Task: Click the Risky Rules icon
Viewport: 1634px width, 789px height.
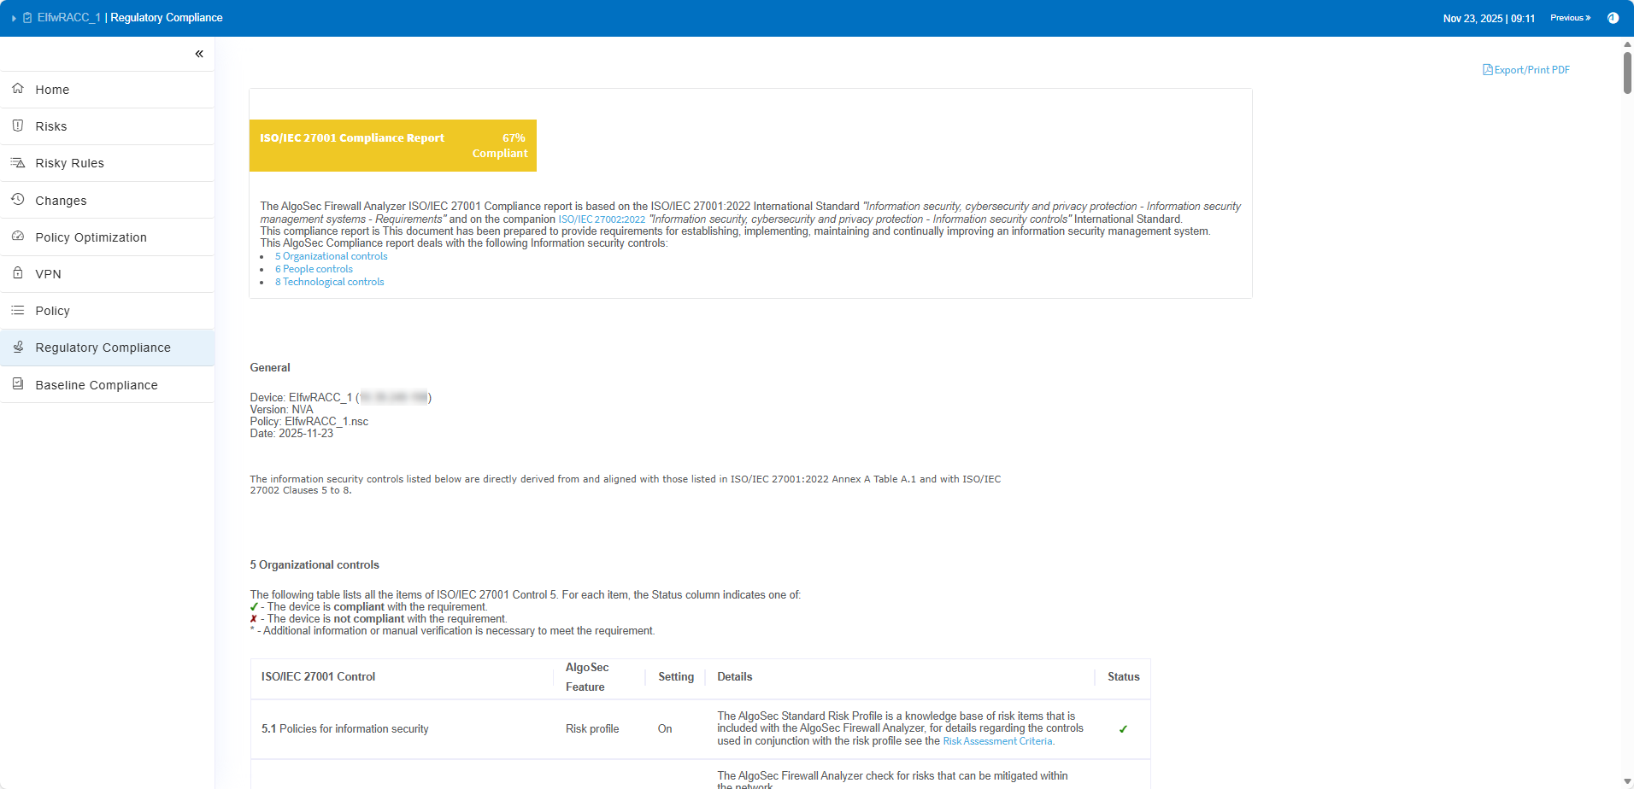Action: coord(18,162)
